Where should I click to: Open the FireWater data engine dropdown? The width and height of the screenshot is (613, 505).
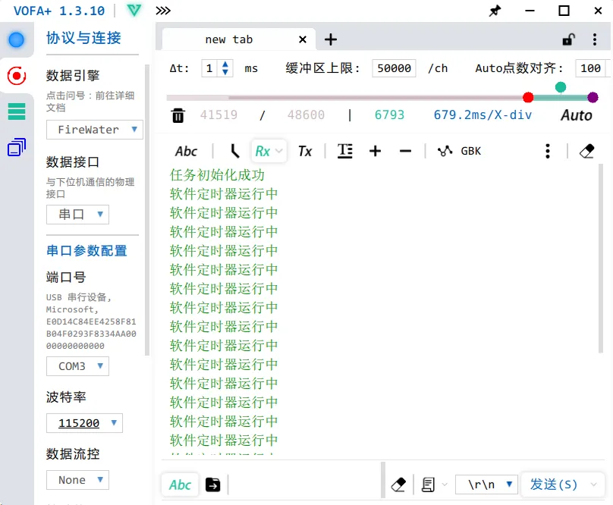94,130
